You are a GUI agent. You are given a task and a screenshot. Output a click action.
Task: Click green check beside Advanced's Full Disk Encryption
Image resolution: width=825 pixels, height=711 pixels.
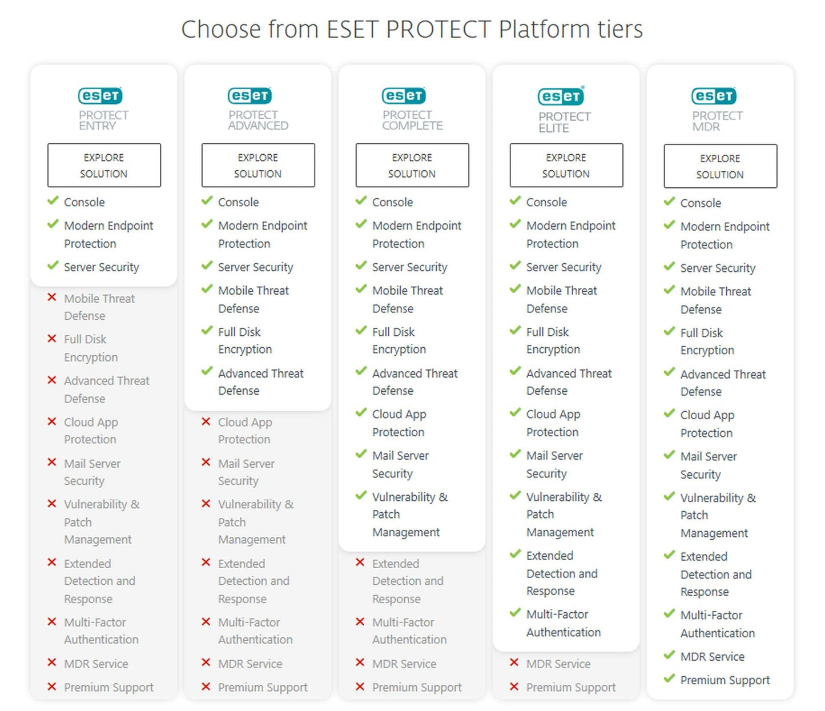(x=207, y=331)
